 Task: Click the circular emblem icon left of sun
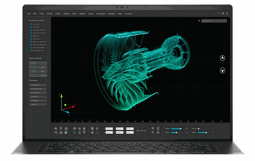click(x=92, y=129)
